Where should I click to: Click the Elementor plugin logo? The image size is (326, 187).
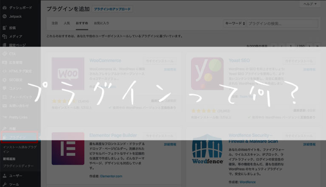coord(68,148)
